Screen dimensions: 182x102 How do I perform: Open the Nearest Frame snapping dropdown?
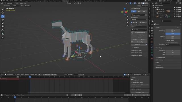[x=139, y=75]
